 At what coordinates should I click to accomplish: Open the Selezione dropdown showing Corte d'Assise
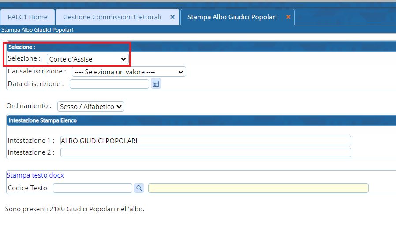pos(87,59)
